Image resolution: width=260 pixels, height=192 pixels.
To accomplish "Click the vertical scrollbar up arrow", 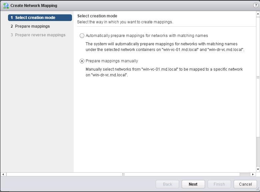I will [258, 14].
